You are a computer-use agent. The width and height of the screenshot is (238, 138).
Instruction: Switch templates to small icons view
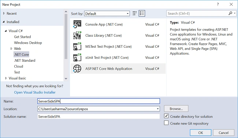point(134,13)
